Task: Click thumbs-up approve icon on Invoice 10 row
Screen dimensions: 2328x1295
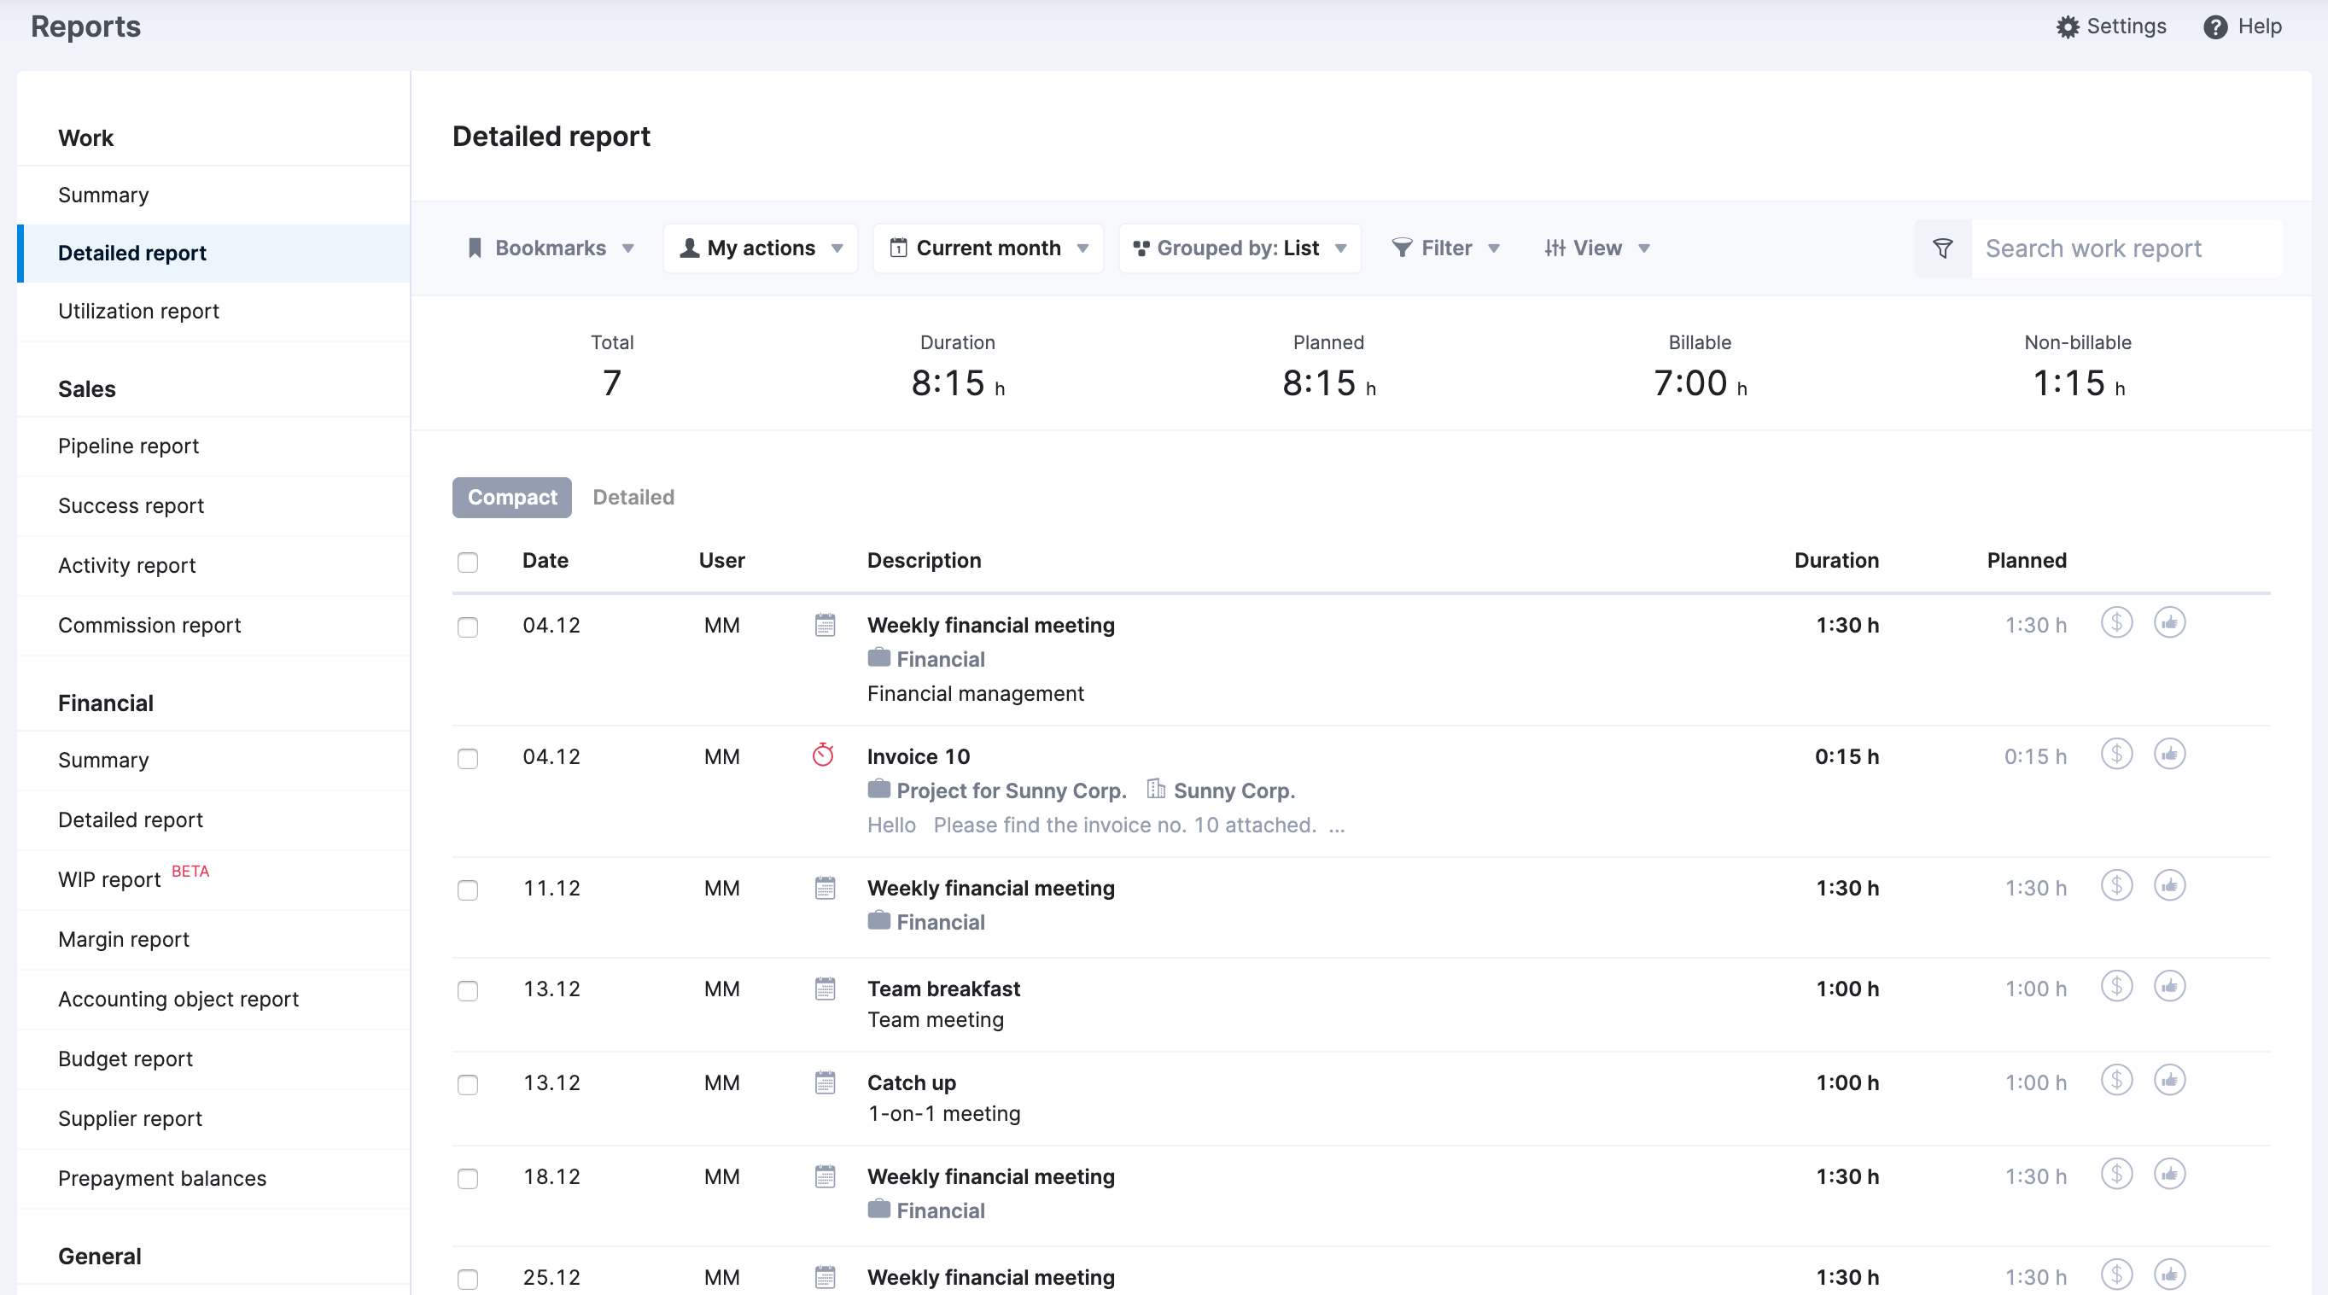Action: click(2169, 754)
